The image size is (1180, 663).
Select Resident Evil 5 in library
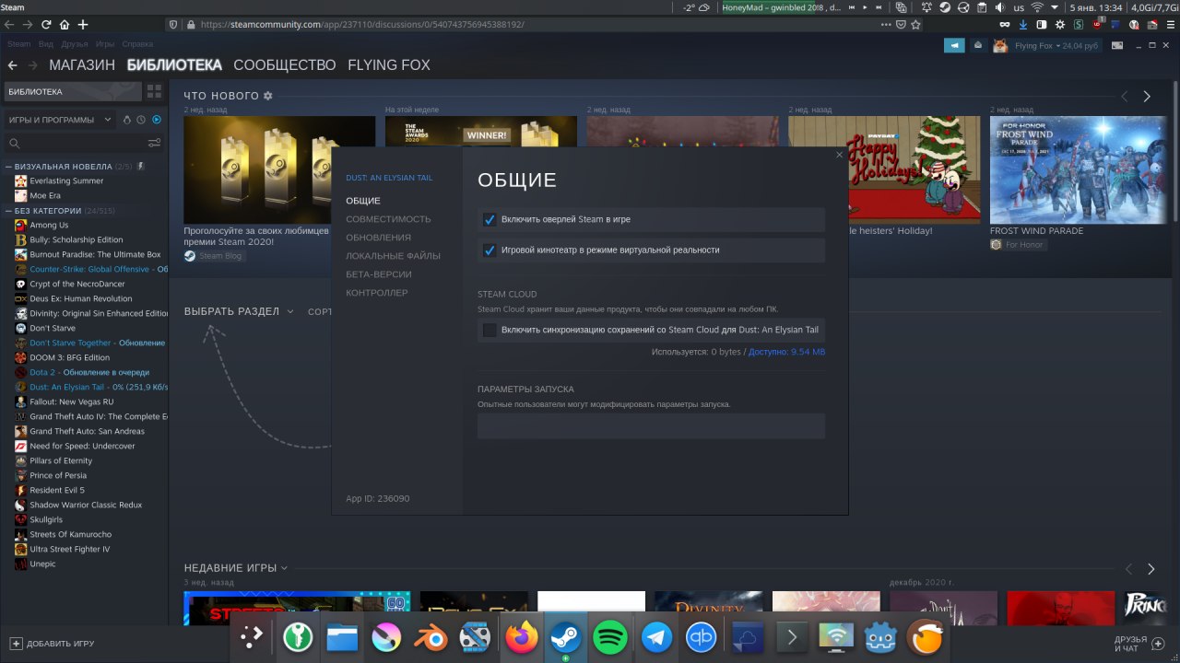[x=57, y=490]
